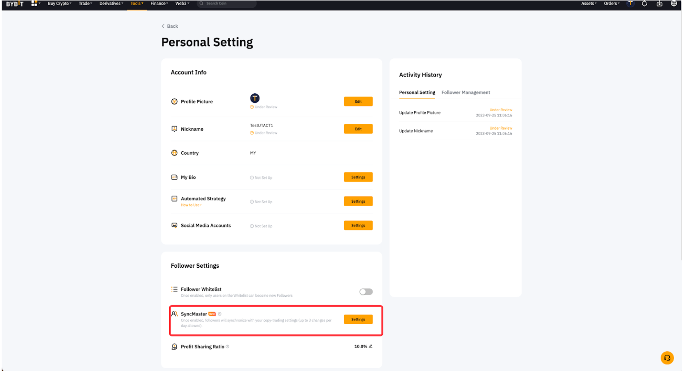Open SyncMaster Settings button

coord(358,319)
